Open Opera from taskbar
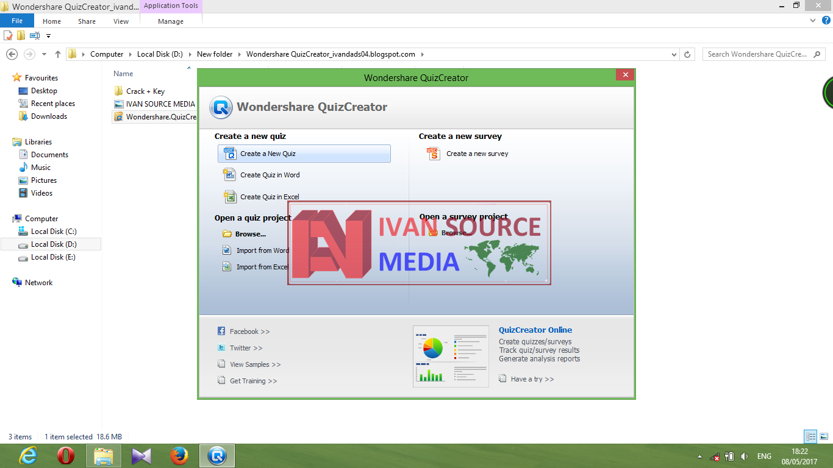 [65, 456]
